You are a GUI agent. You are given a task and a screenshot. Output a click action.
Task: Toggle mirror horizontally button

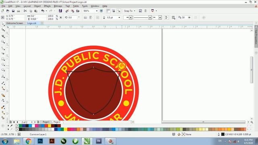click(x=85, y=17)
